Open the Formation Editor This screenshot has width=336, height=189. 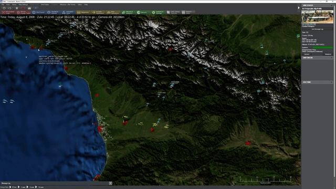(68, 13)
